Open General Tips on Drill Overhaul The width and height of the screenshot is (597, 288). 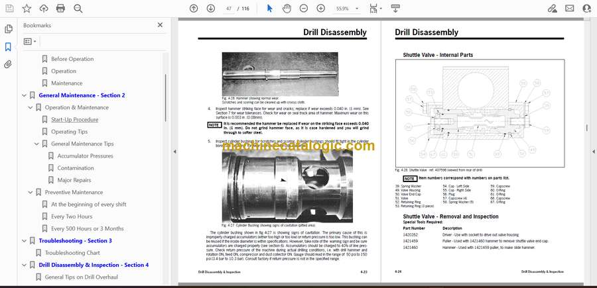click(x=82, y=277)
